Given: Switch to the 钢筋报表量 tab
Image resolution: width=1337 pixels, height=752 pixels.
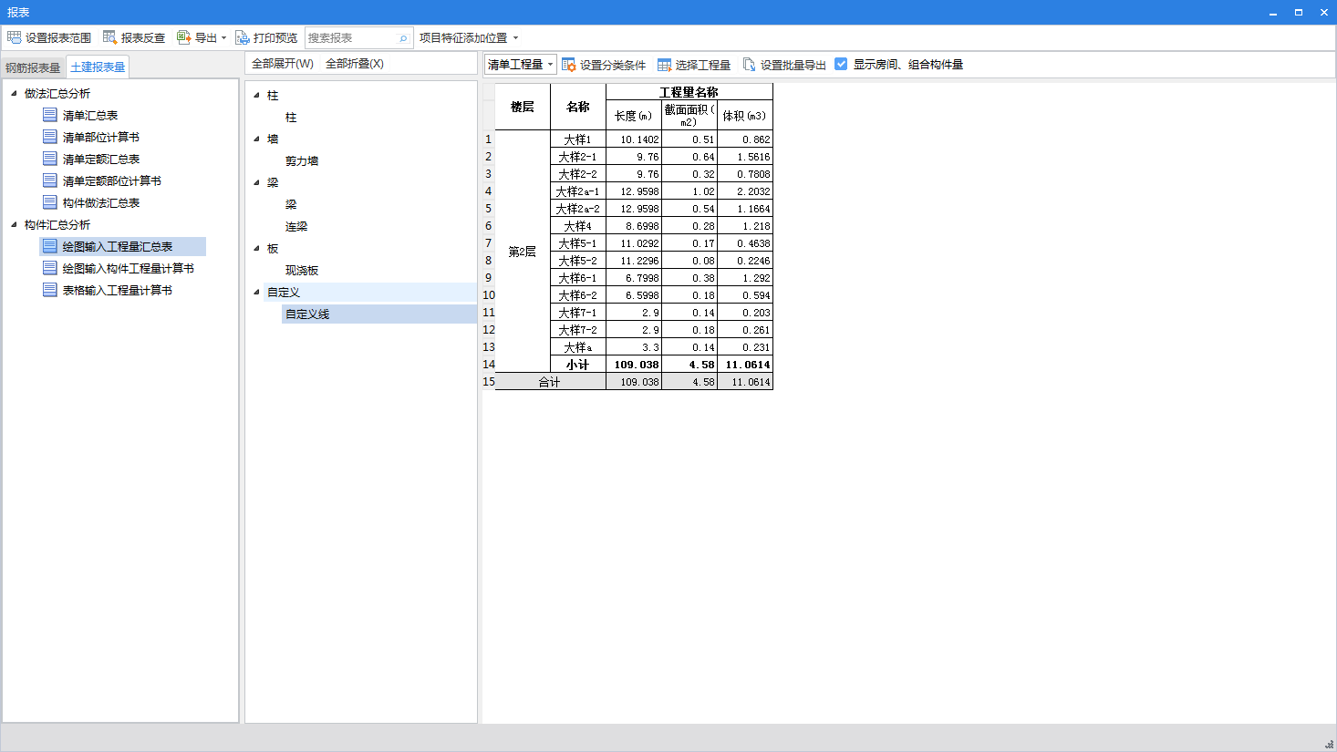Looking at the screenshot, I should 33,67.
